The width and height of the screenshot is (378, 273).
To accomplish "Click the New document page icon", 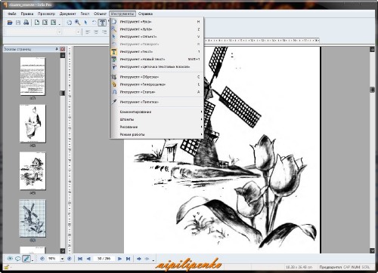I will [x=37, y=23].
